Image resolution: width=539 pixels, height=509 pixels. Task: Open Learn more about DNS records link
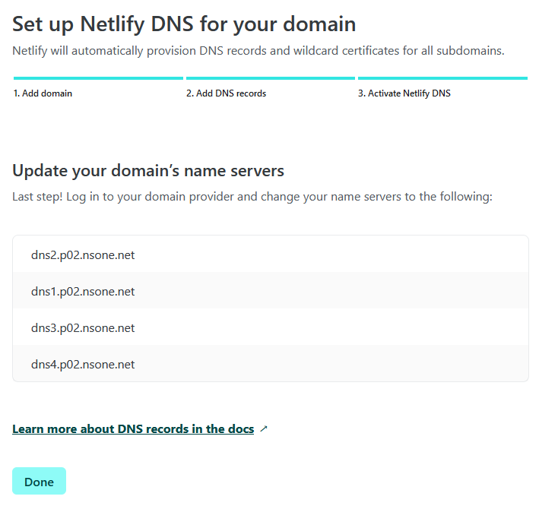[133, 429]
